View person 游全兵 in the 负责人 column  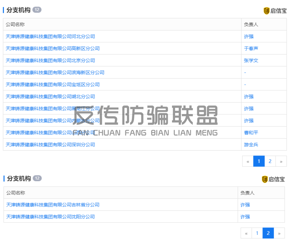tap(251, 145)
